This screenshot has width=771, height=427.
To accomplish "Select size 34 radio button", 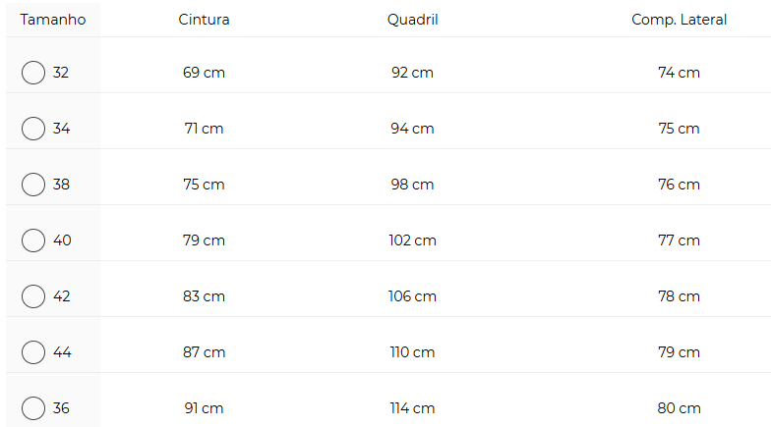I will pyautogui.click(x=33, y=129).
